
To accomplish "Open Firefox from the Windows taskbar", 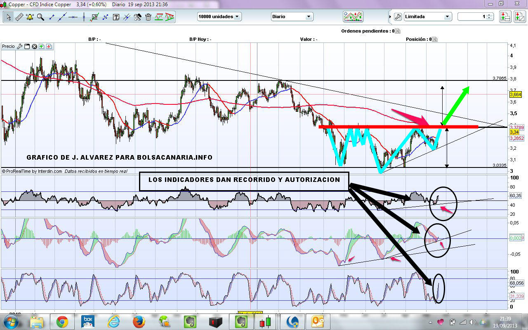I will [139, 321].
